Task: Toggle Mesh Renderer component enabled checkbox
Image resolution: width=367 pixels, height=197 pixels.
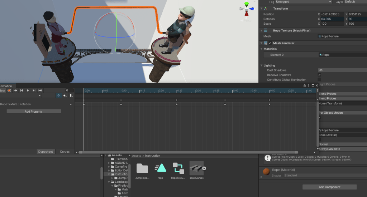Action: coord(270,43)
